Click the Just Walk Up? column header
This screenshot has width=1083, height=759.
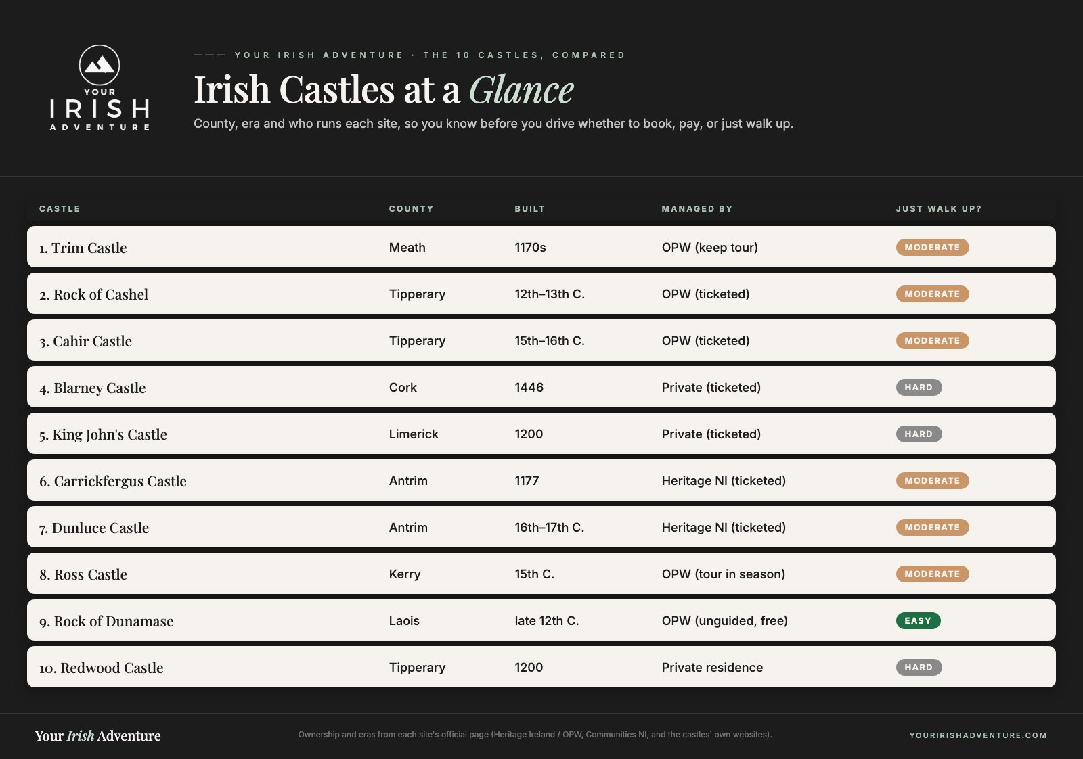tap(938, 209)
